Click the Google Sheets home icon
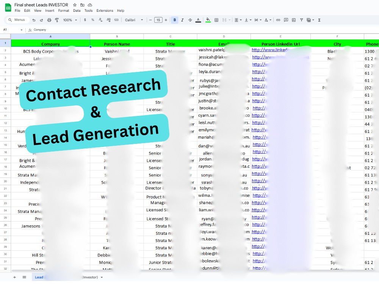 pyautogui.click(x=8, y=8)
